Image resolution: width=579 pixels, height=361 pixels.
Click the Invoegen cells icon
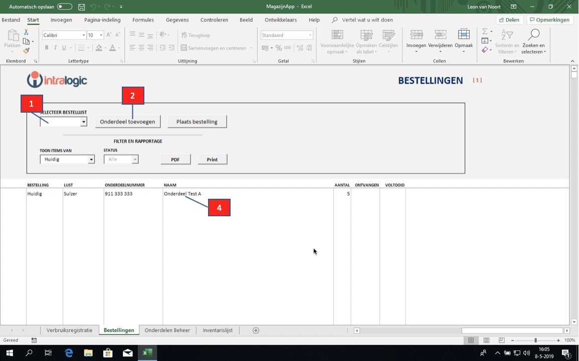[x=416, y=35]
